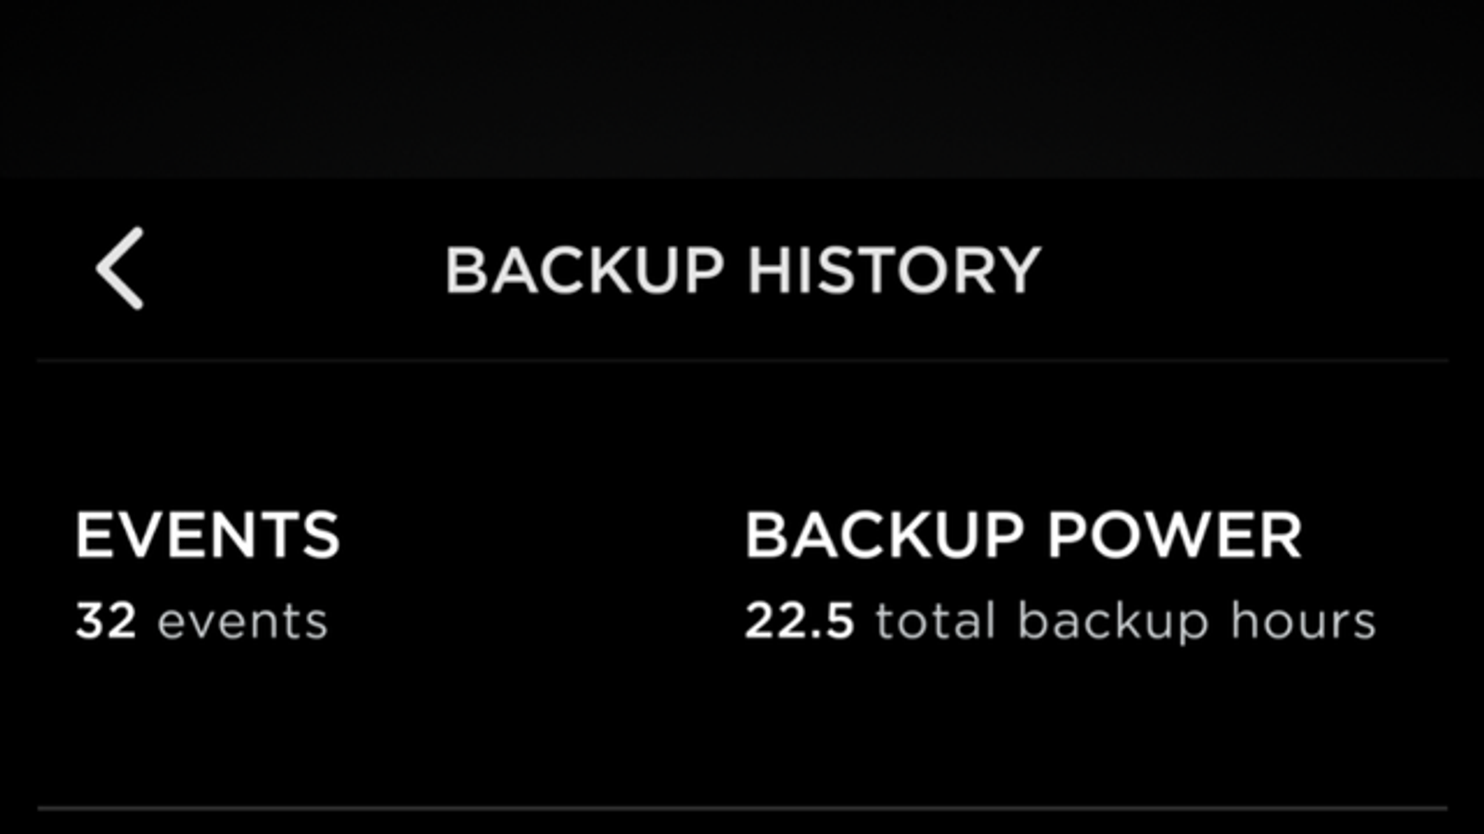
Task: Click the word hours in the stats line
Action: [1302, 621]
